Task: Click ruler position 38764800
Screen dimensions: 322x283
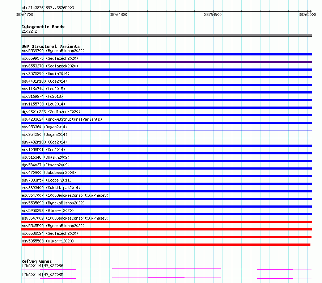Action: coord(119,14)
